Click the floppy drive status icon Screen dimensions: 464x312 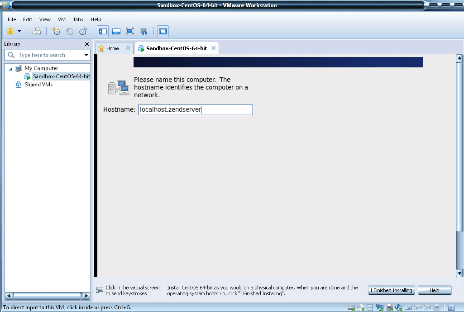tap(370, 307)
